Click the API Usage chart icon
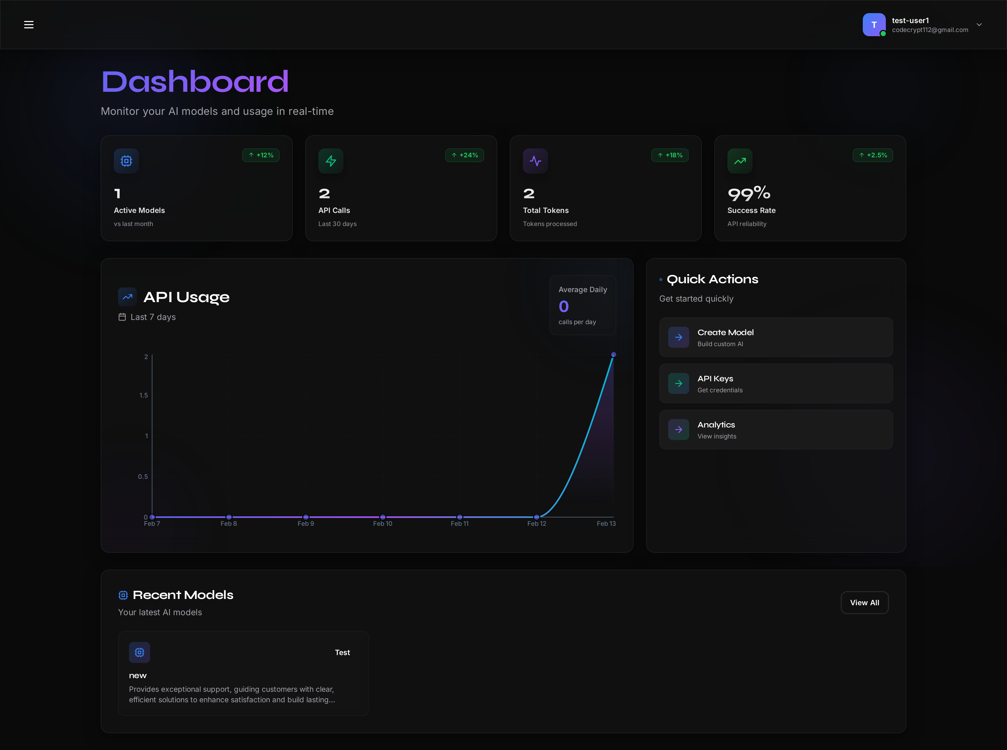Screen dimensions: 1007x750 pyautogui.click(x=127, y=297)
